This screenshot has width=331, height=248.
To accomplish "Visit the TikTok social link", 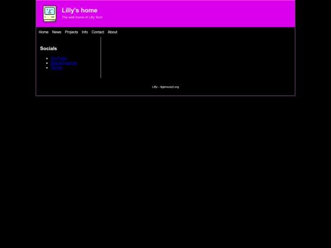I will (x=56, y=67).
